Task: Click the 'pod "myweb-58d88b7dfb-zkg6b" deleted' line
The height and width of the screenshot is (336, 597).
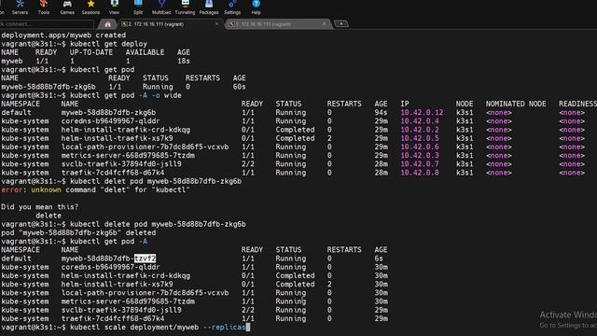Action: click(78, 232)
